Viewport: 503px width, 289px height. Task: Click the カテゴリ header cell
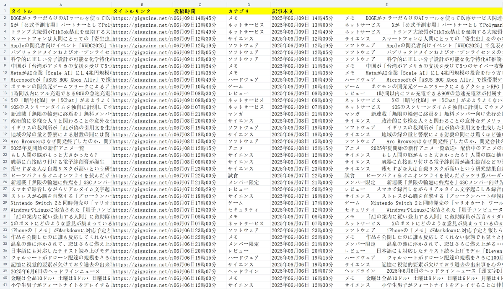[249, 11]
